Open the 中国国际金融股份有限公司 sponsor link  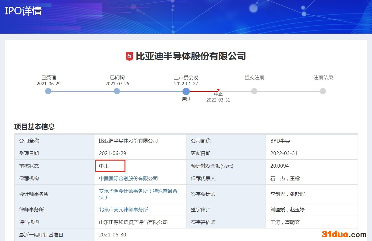point(128,178)
